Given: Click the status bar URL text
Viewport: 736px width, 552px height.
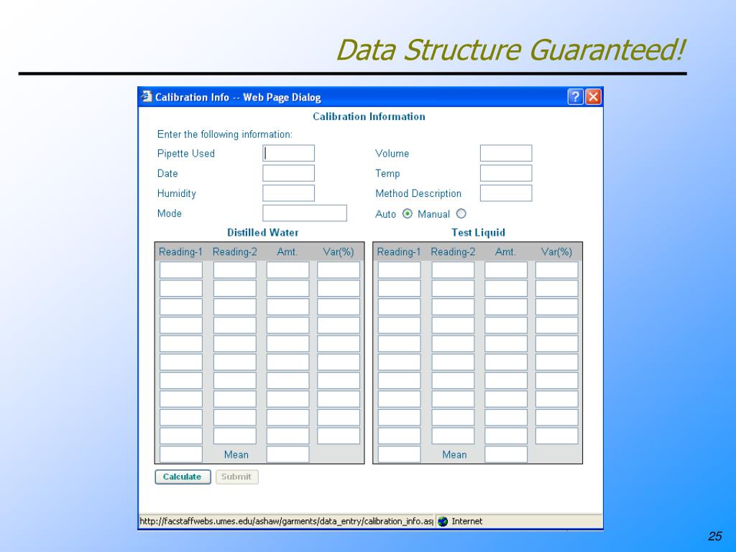Looking at the screenshot, I should pos(286,521).
